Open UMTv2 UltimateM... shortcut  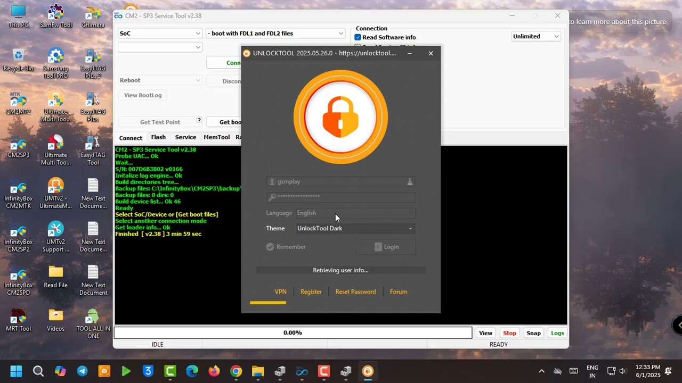pyautogui.click(x=55, y=194)
